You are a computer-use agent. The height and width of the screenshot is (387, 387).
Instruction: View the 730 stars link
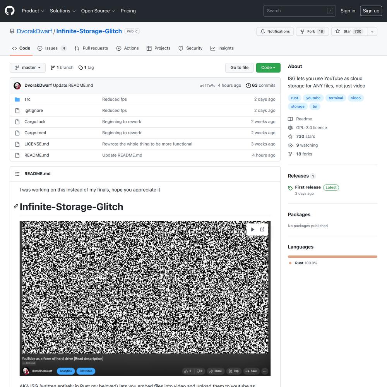[x=301, y=137]
